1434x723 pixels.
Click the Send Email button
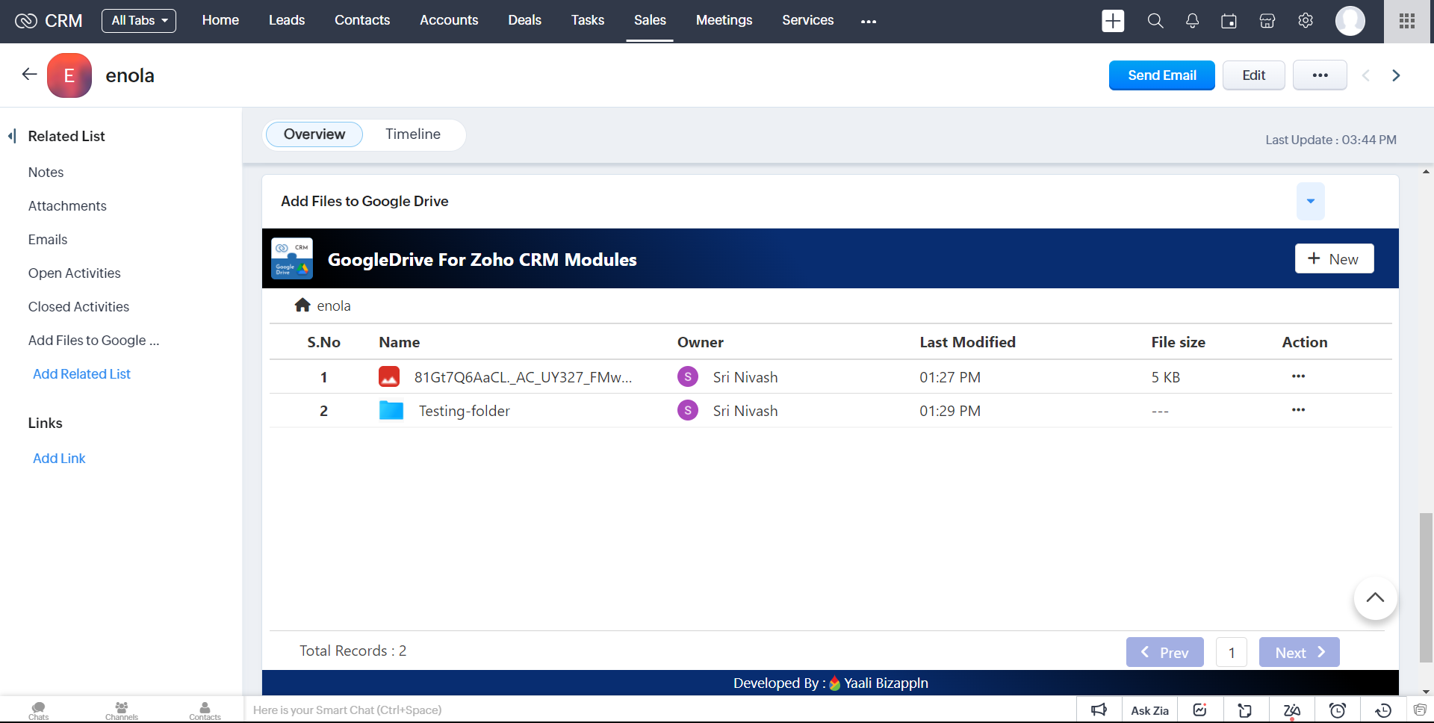[x=1161, y=75]
